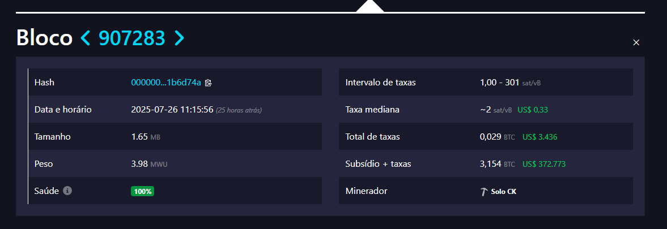
Task: Click the US$ 372.773 reward amount
Action: click(544, 164)
